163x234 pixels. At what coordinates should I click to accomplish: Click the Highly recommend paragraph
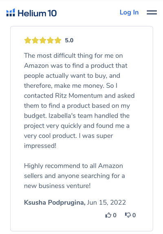[x=75, y=176]
